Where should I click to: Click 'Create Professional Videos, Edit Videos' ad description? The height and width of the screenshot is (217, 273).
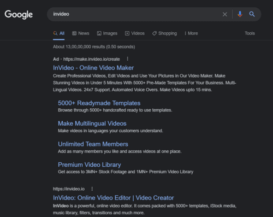(x=145, y=83)
